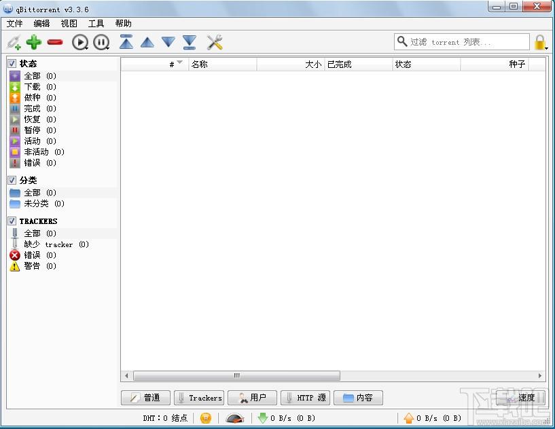Select 全部 (0) under 分类

coord(62,193)
